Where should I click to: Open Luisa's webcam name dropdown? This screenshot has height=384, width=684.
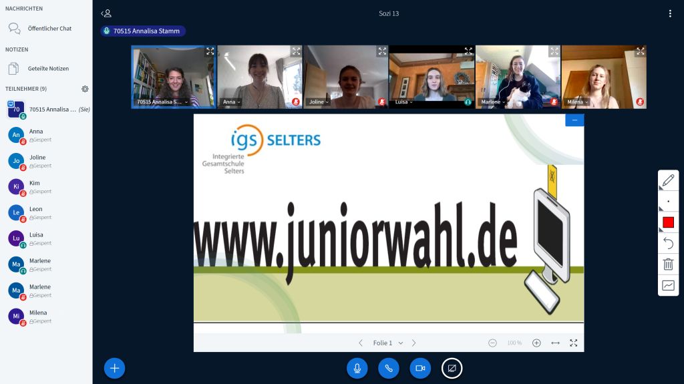403,102
